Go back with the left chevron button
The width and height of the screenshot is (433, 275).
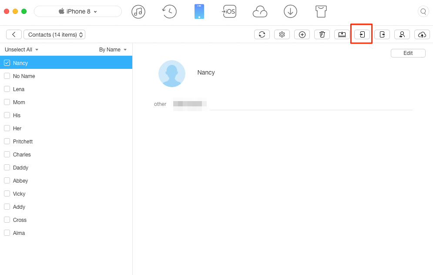14,34
